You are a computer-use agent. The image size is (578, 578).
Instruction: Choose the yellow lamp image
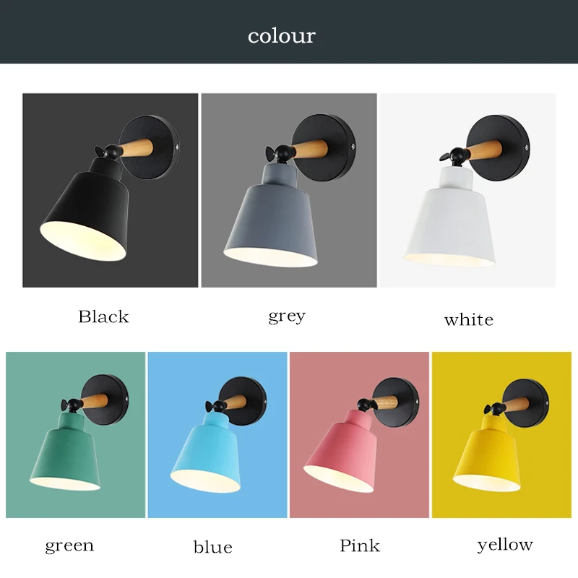501,435
